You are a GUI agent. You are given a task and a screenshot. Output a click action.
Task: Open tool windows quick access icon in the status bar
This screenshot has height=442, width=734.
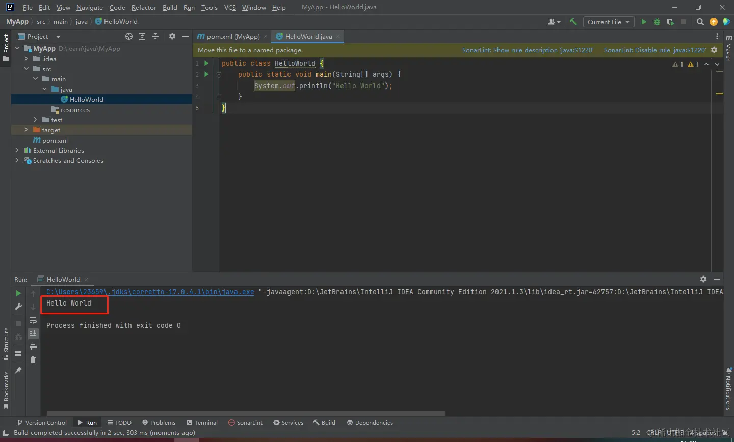[x=6, y=433]
